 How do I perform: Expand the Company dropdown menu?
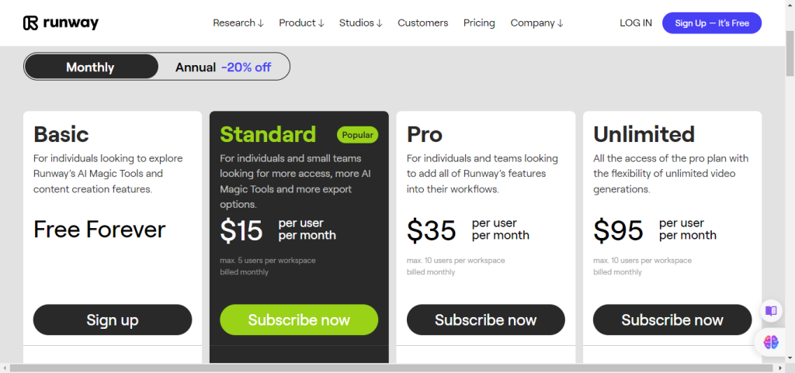coord(536,23)
